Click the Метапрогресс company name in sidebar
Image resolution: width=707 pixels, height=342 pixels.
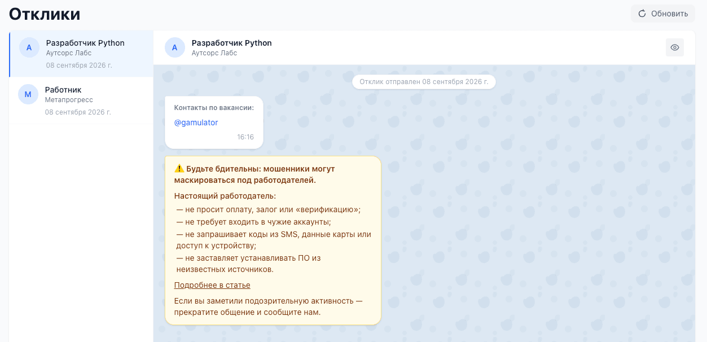[69, 100]
